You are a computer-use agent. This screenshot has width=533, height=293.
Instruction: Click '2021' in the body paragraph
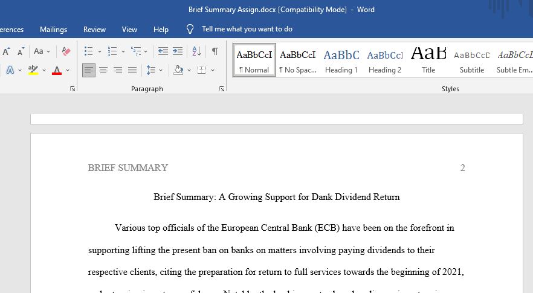(x=453, y=272)
